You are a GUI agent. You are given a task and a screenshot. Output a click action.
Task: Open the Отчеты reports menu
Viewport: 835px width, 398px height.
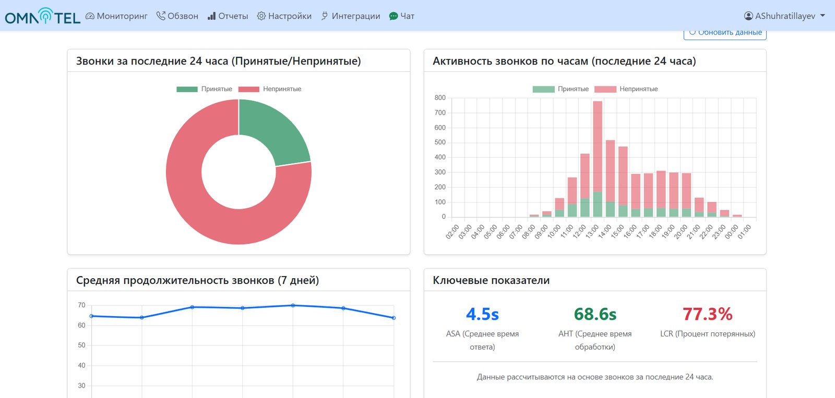coord(228,16)
